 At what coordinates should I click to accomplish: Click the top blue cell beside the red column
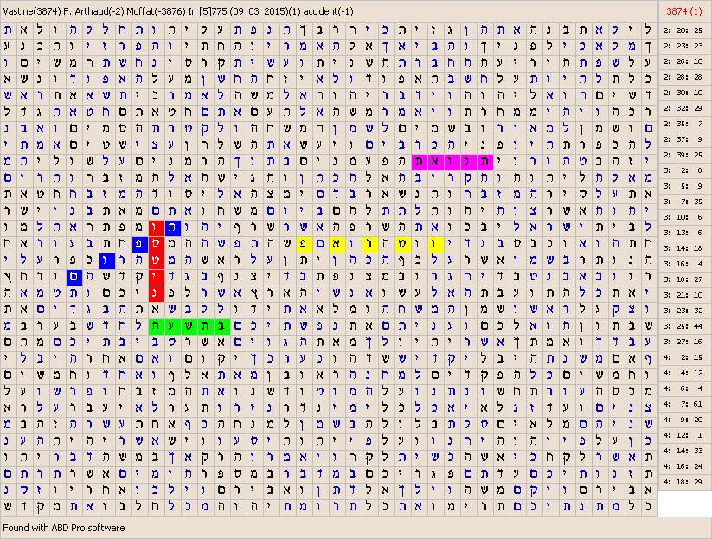172,228
